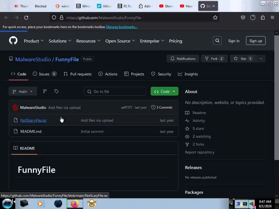Open the green Code dropdown button
279x209 pixels.
(x=164, y=91)
